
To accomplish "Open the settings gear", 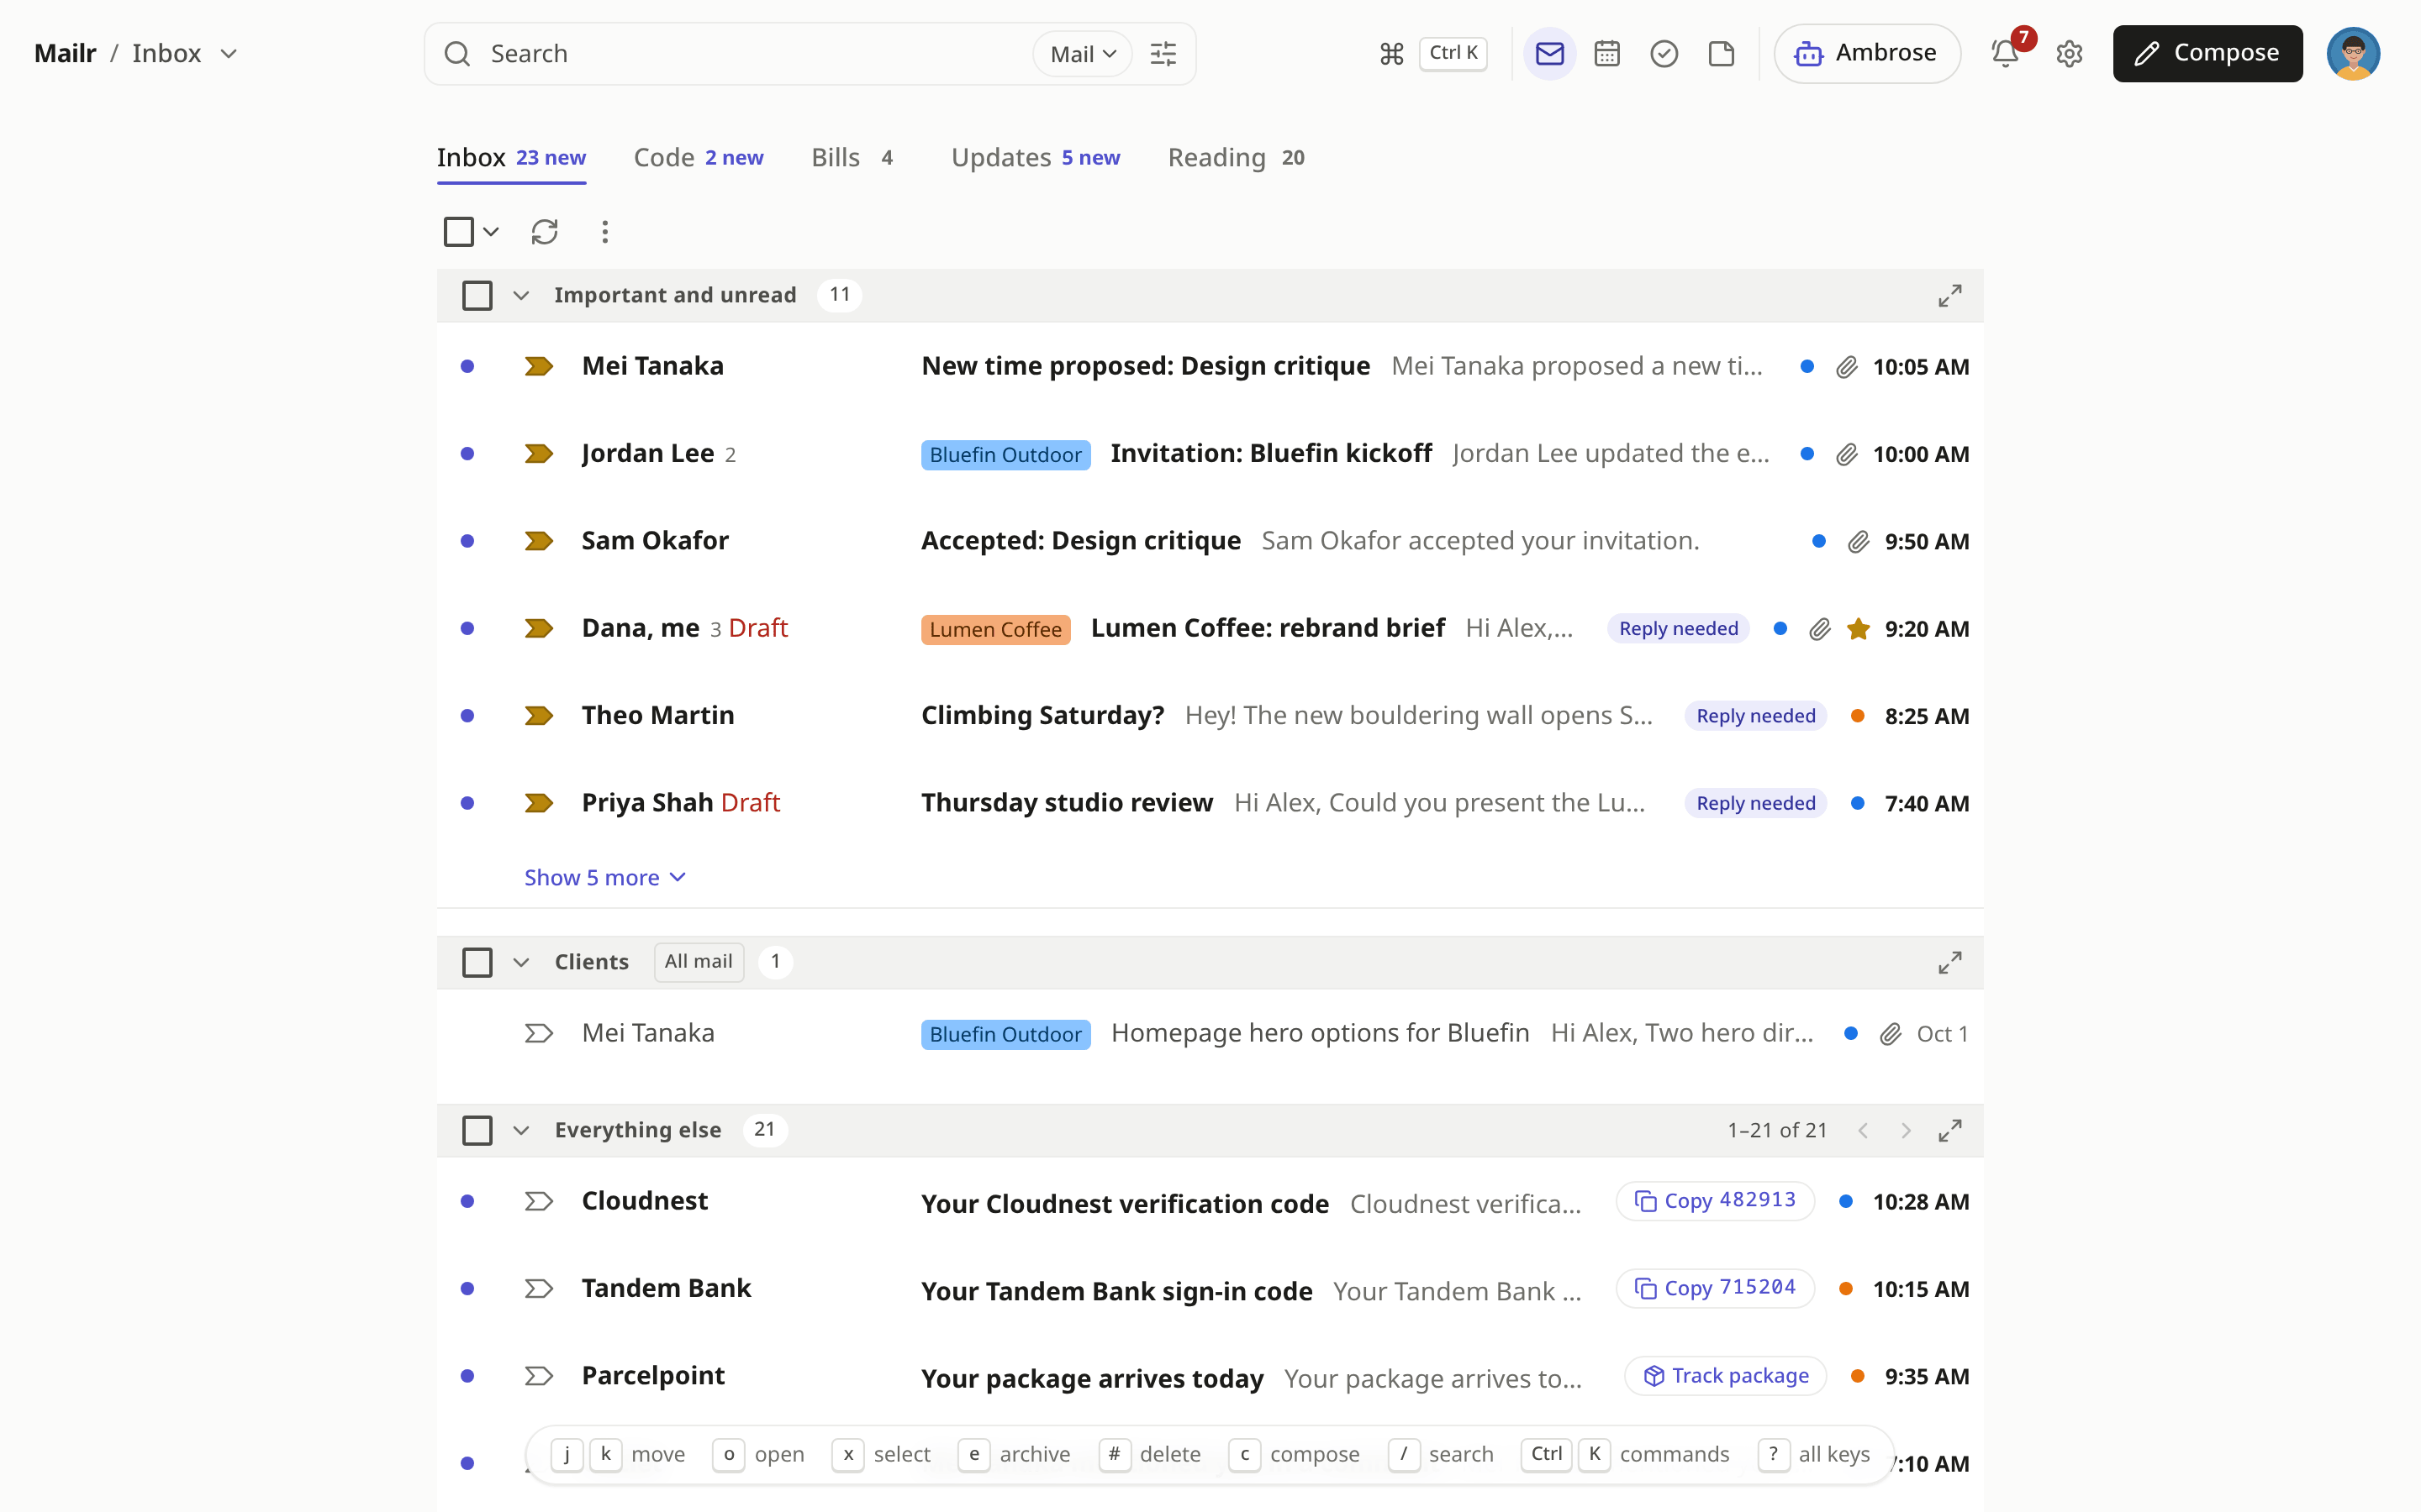I will tap(2069, 54).
